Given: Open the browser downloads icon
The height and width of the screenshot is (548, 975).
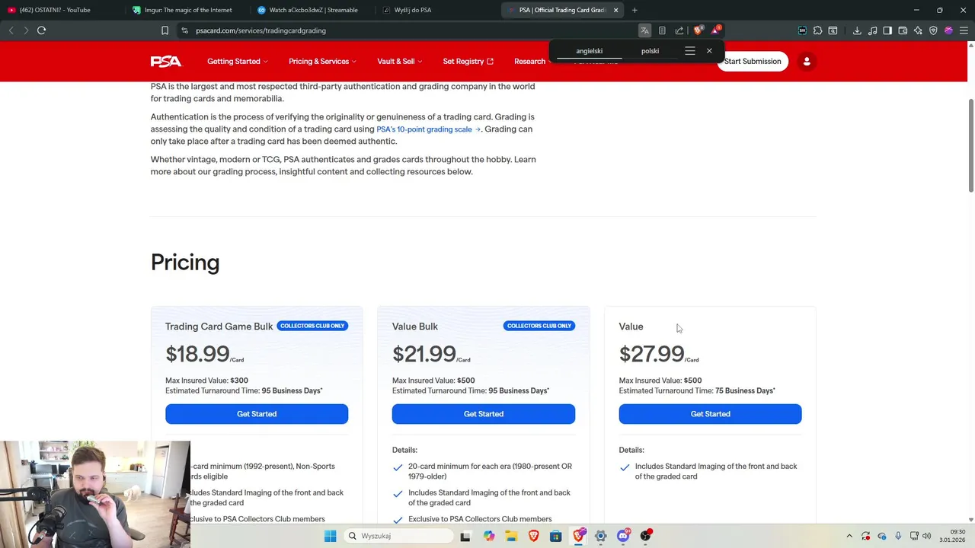Looking at the screenshot, I should point(857,30).
